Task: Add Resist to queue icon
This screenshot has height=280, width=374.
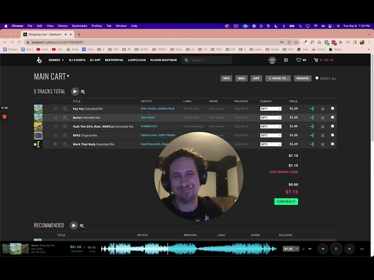Action: pos(65,118)
